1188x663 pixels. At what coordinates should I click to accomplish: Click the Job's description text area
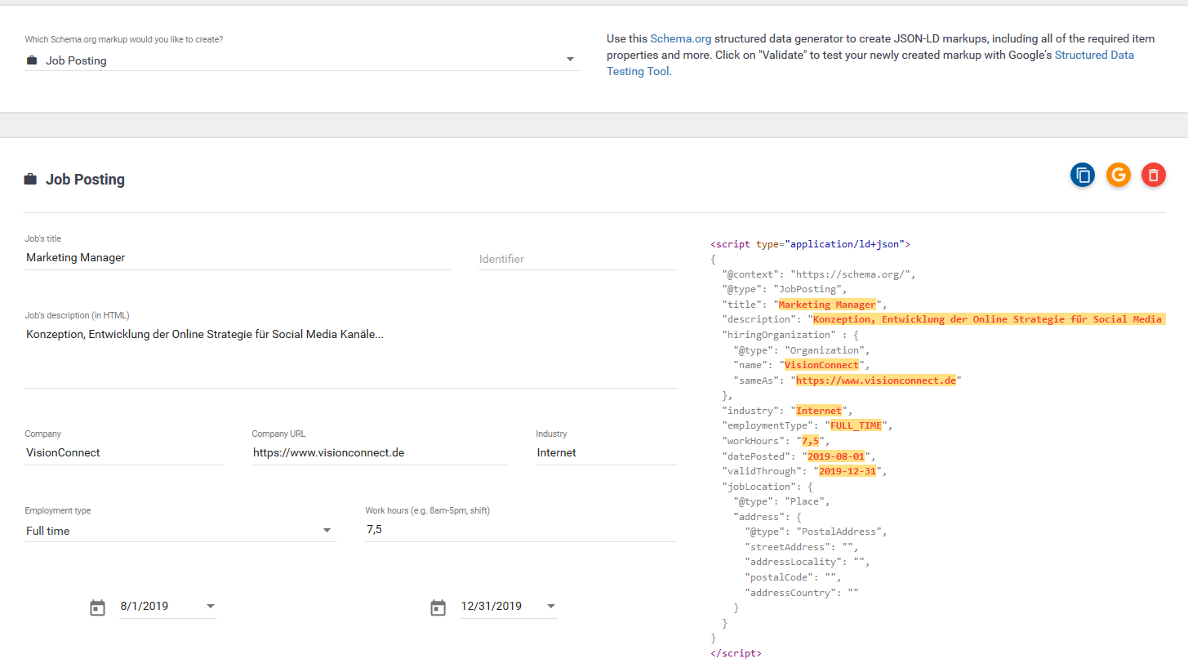pos(351,355)
